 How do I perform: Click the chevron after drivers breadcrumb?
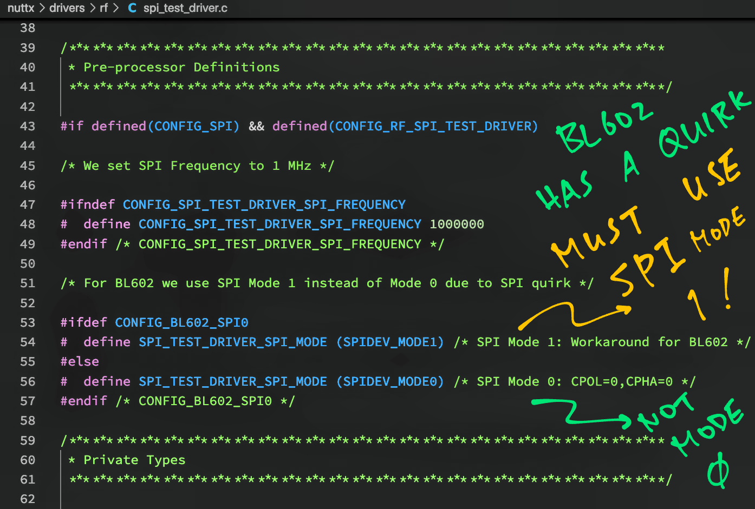point(92,8)
